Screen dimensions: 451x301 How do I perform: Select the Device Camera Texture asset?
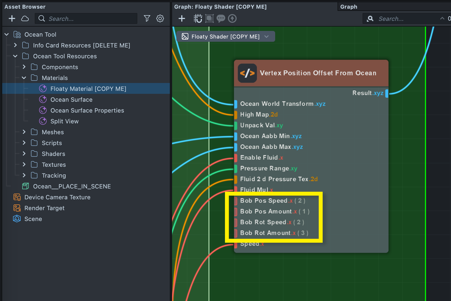coord(57,197)
